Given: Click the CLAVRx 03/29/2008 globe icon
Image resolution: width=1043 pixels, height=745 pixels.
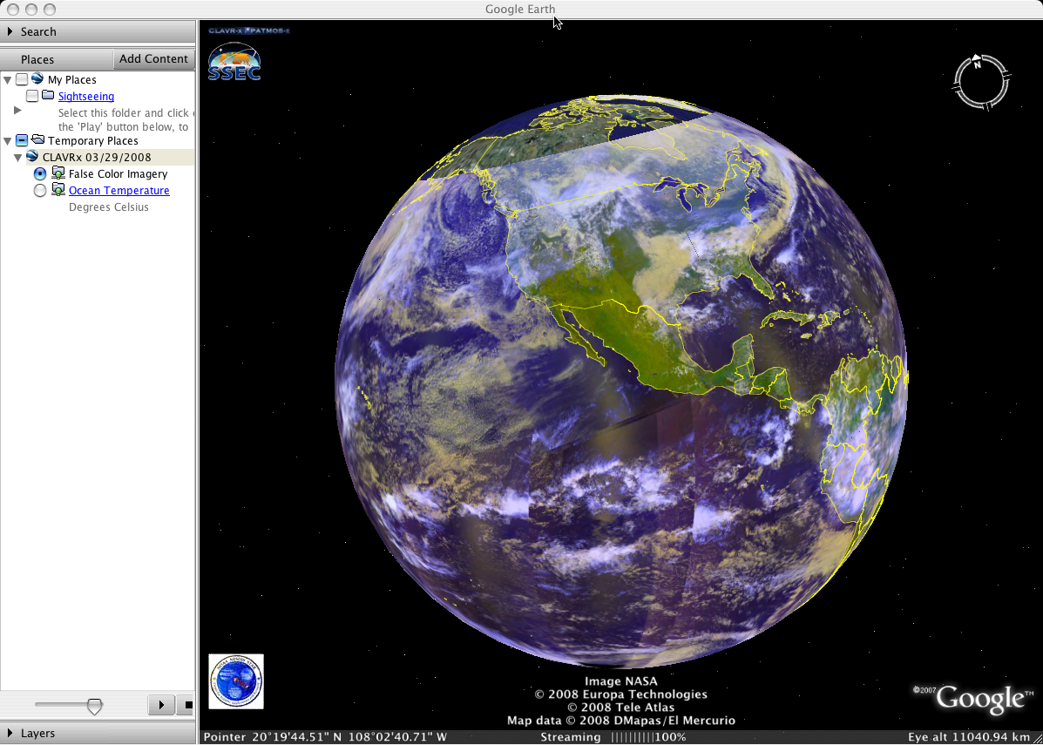Looking at the screenshot, I should point(32,157).
